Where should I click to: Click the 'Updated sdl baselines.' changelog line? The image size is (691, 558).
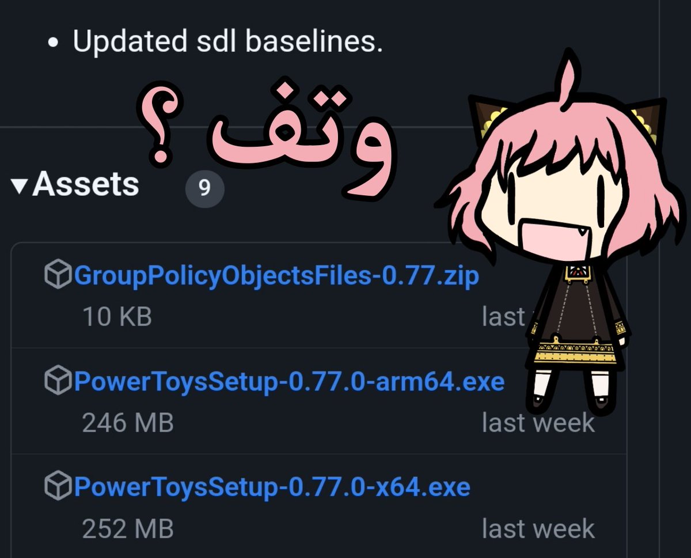click(x=228, y=42)
